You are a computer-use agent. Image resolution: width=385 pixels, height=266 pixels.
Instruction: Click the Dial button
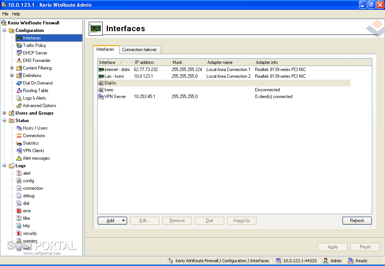(209, 221)
